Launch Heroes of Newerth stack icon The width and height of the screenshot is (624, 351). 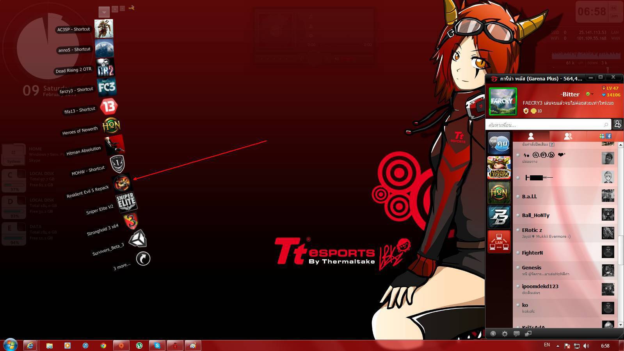pos(111,126)
